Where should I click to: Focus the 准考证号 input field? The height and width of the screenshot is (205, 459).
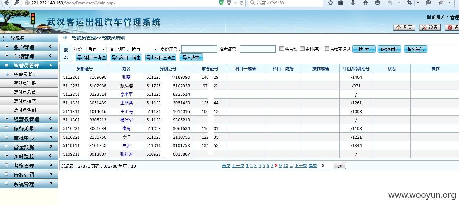(x=258, y=49)
